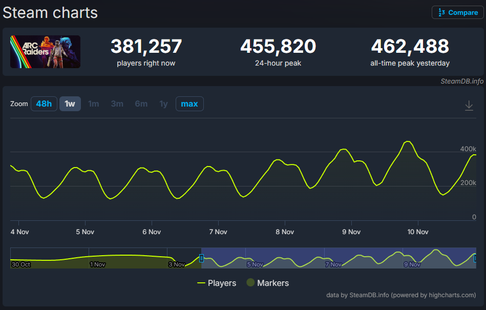This screenshot has height=310, width=486.
Task: Click the Compare button
Action: 457,12
